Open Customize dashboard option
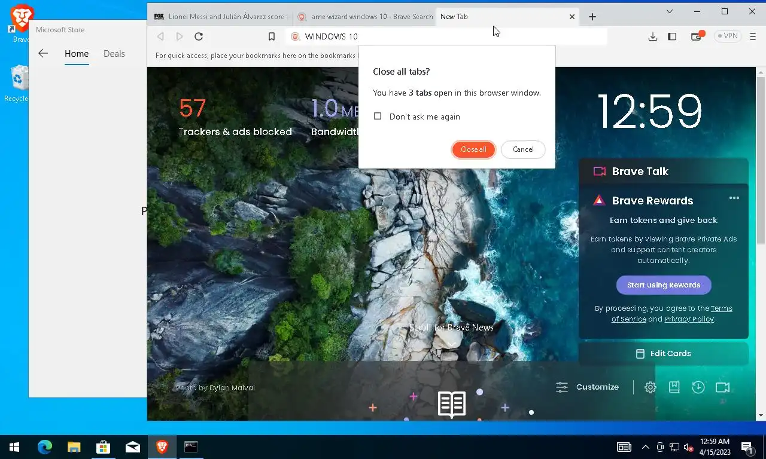 588,387
